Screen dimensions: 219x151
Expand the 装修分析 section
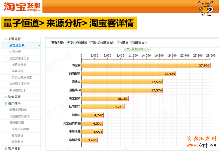[6, 97]
